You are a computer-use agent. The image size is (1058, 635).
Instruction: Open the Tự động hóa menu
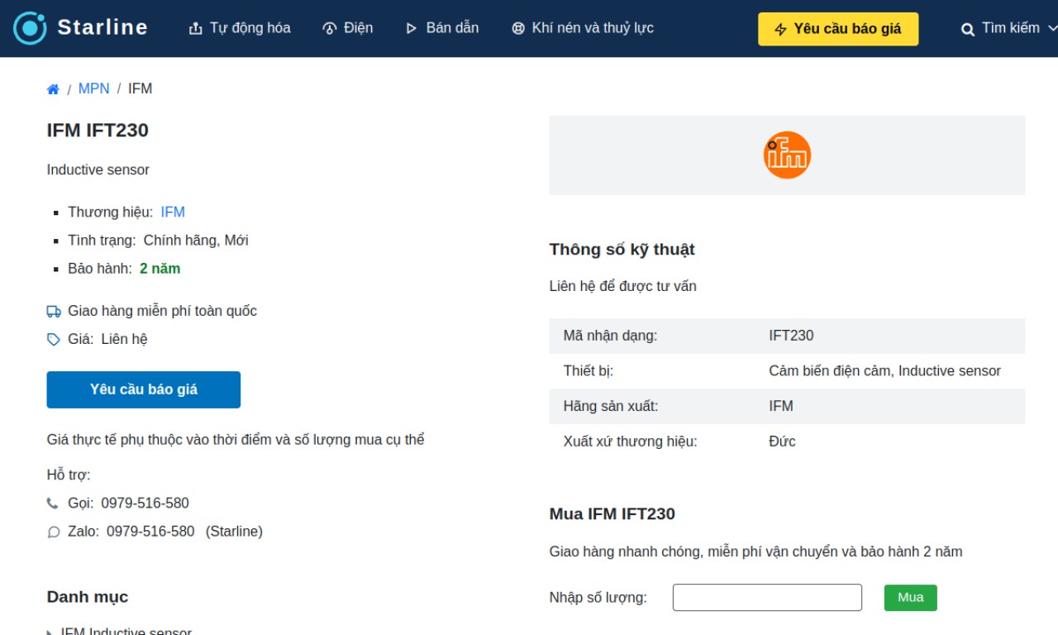click(x=240, y=28)
